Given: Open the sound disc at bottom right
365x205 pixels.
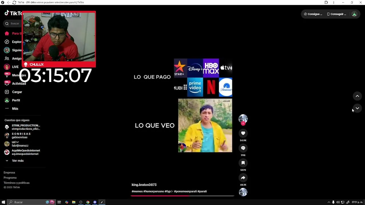Looking at the screenshot, I should (x=243, y=192).
